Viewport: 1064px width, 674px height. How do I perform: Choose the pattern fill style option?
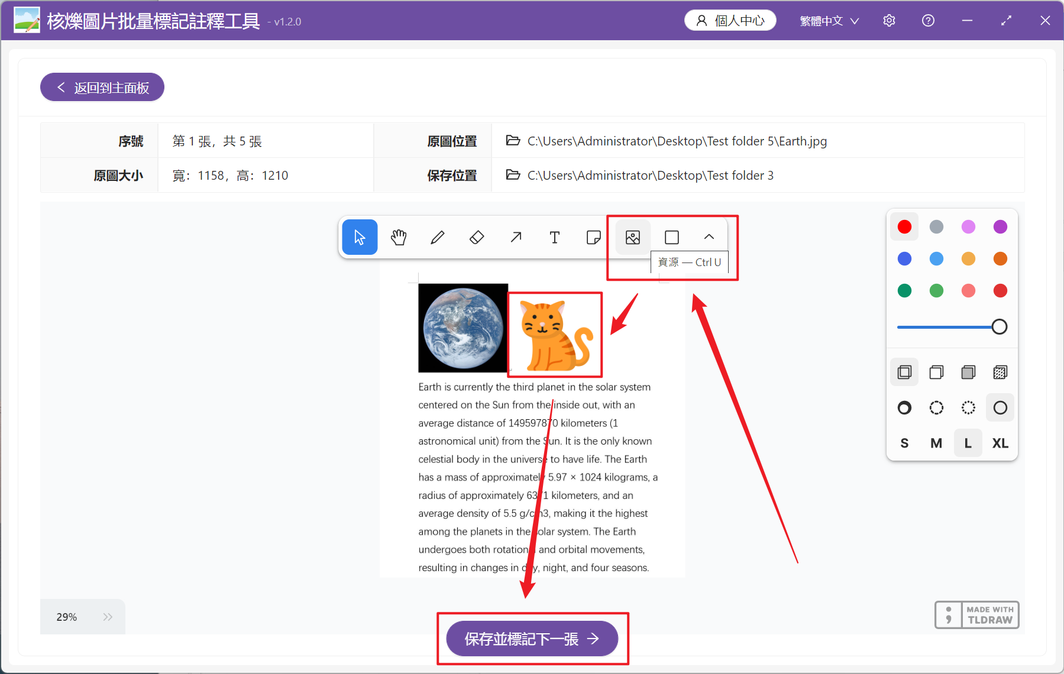[x=1000, y=372]
